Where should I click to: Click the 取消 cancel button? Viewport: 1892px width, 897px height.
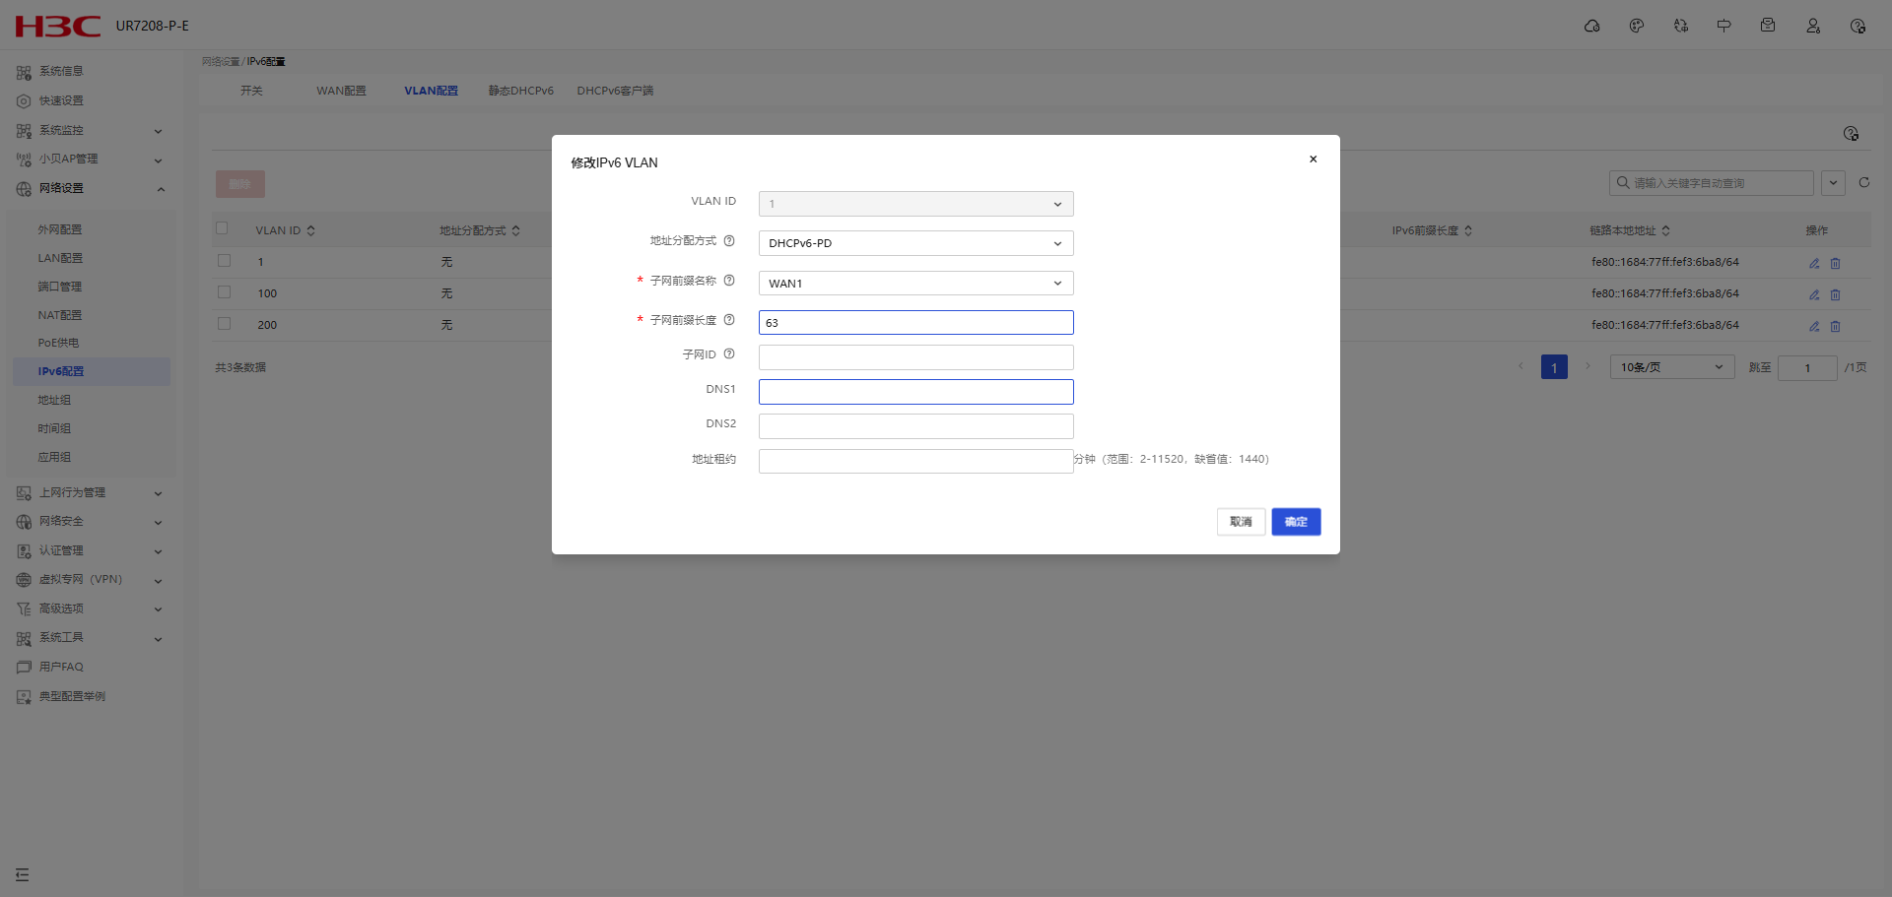[1241, 522]
